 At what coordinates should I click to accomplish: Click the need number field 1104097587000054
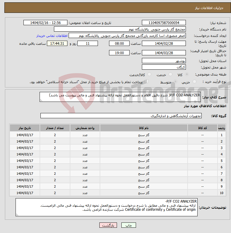tap(164, 23)
